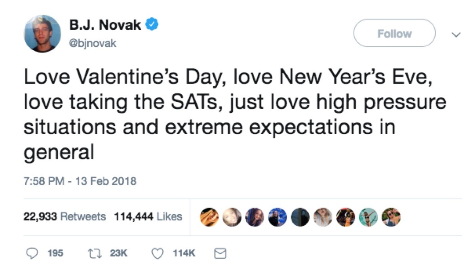Screen dimensions: 475x276
Task: Click B.J. Novak's verified badge
Action: coord(152,24)
